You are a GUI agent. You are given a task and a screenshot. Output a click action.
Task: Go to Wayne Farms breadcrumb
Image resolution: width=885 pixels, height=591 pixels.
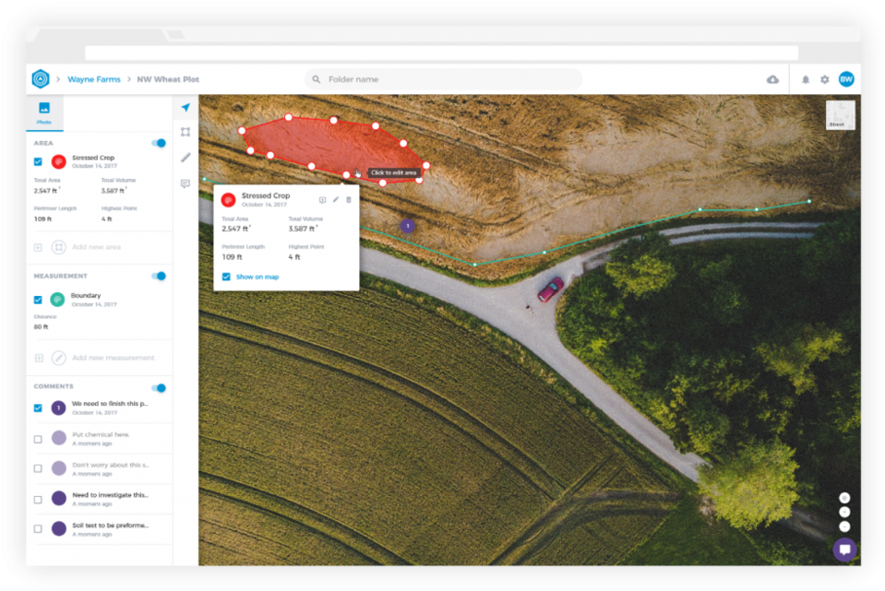click(x=94, y=80)
